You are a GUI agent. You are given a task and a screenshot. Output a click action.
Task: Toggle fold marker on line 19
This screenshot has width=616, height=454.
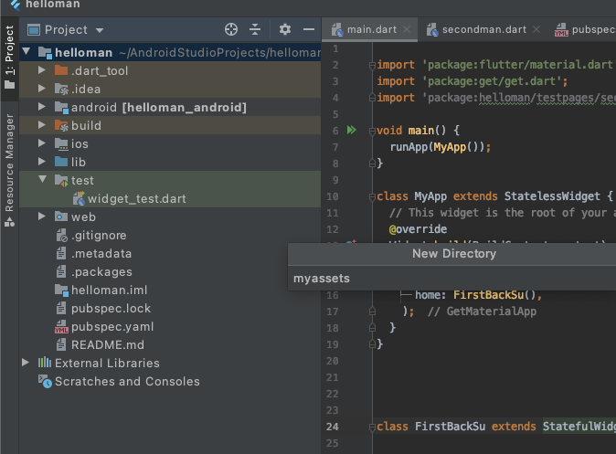point(372,344)
